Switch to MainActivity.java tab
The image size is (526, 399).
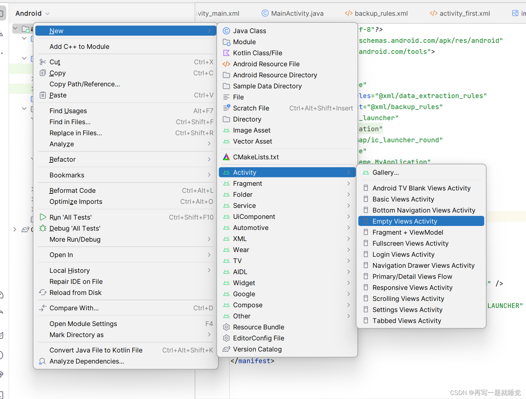[x=293, y=13]
